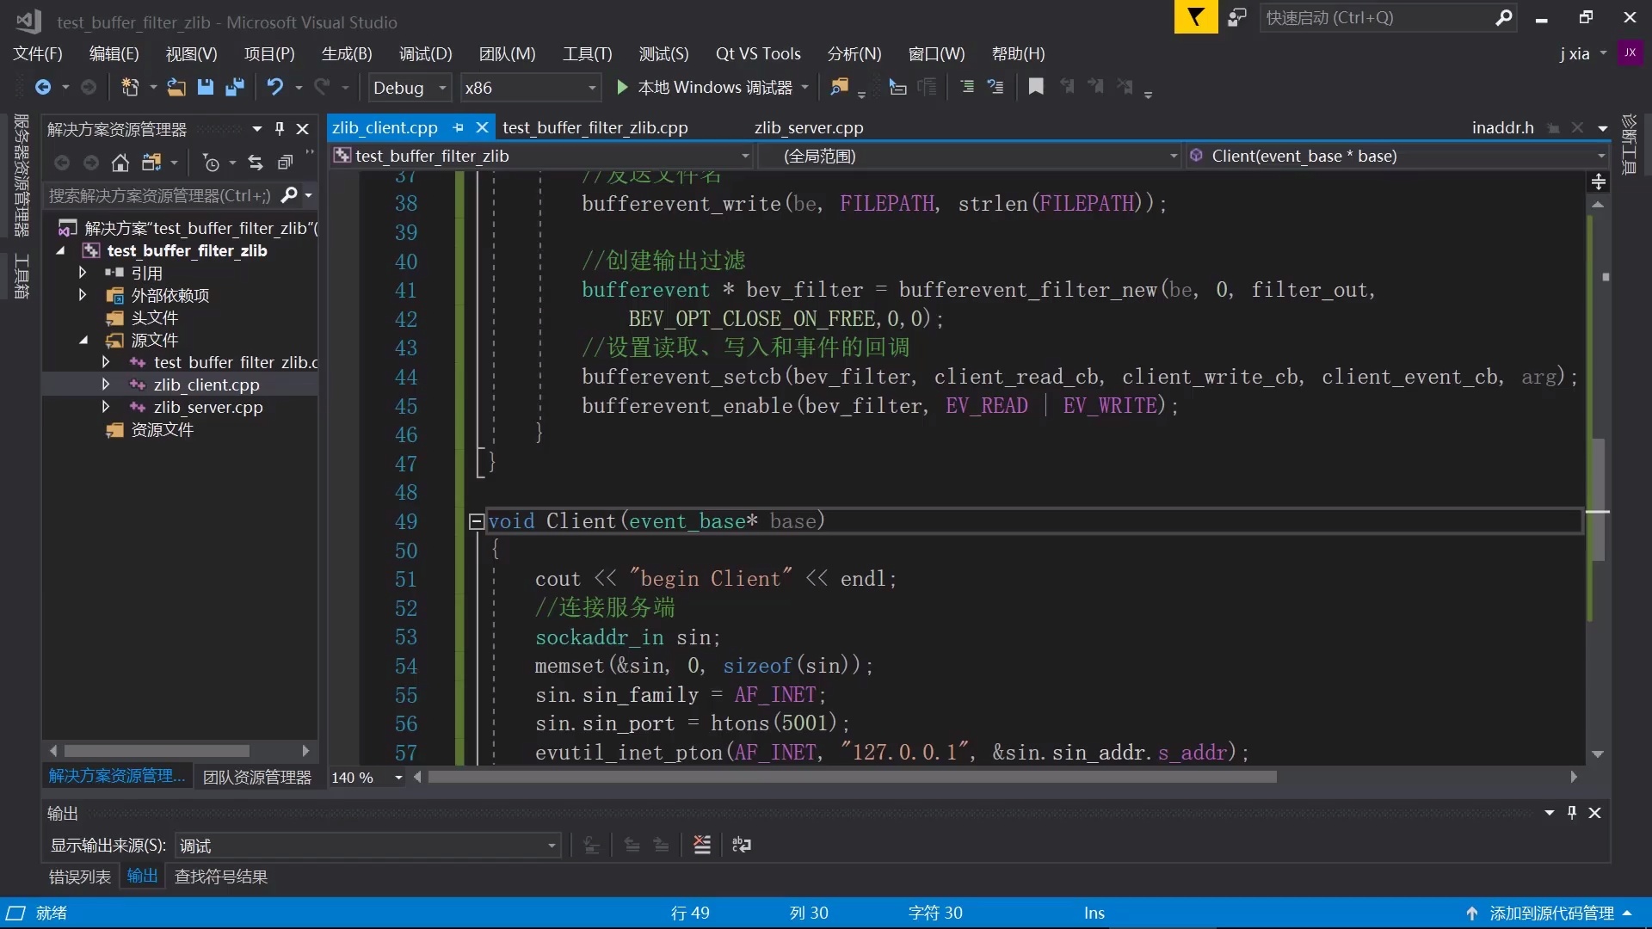This screenshot has height=929, width=1652.
Task: Toggle word wrap in the Output pane
Action: [x=741, y=845]
